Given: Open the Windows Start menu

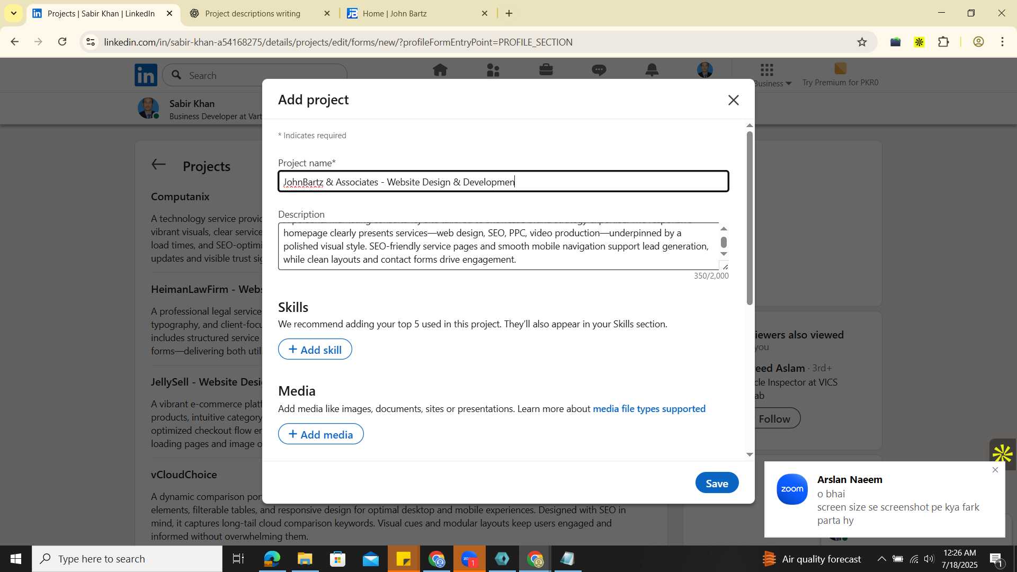Looking at the screenshot, I should tap(15, 559).
